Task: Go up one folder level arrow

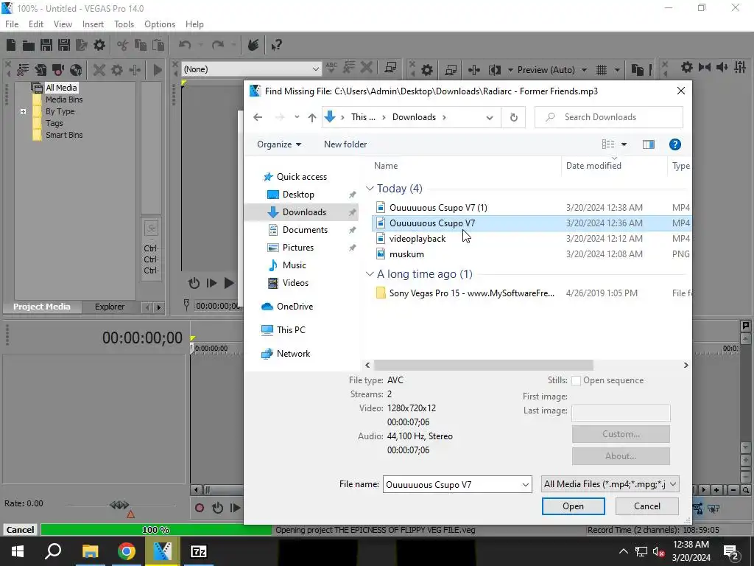Action: (x=312, y=117)
